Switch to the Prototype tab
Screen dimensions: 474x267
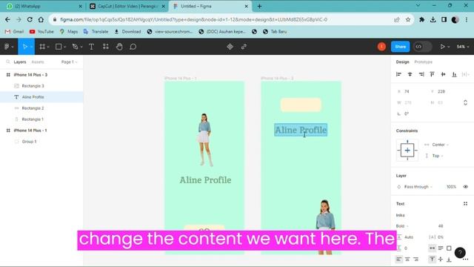(423, 62)
